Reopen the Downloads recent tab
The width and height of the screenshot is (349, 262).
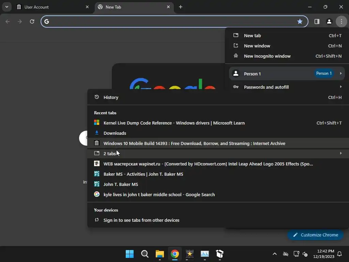[x=218, y=133]
